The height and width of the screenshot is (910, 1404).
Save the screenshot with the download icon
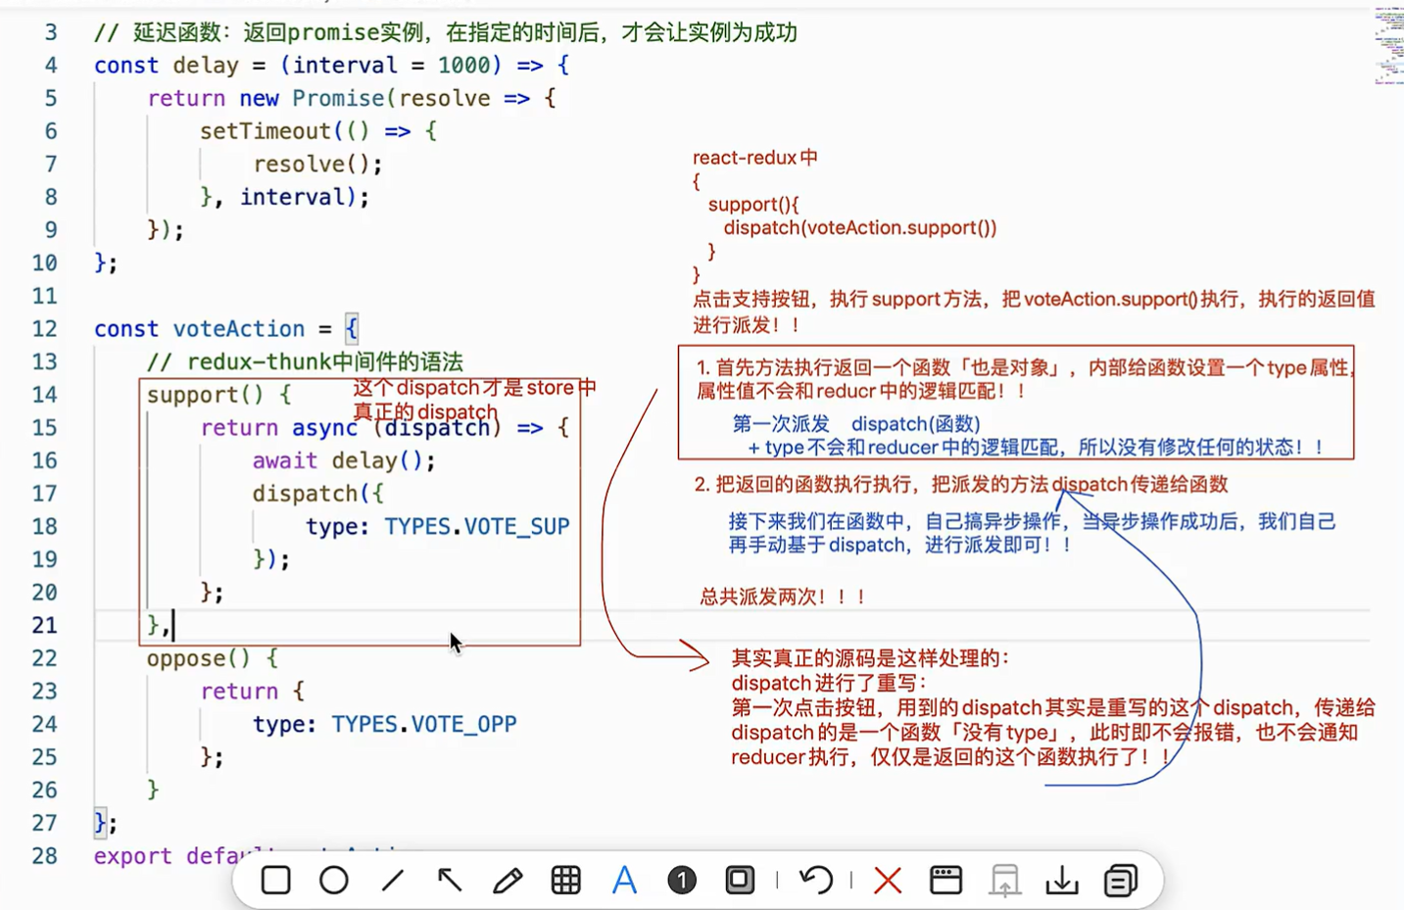(1062, 881)
